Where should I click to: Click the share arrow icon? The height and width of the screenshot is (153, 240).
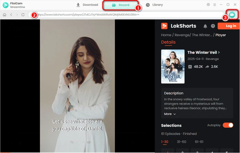point(207,67)
